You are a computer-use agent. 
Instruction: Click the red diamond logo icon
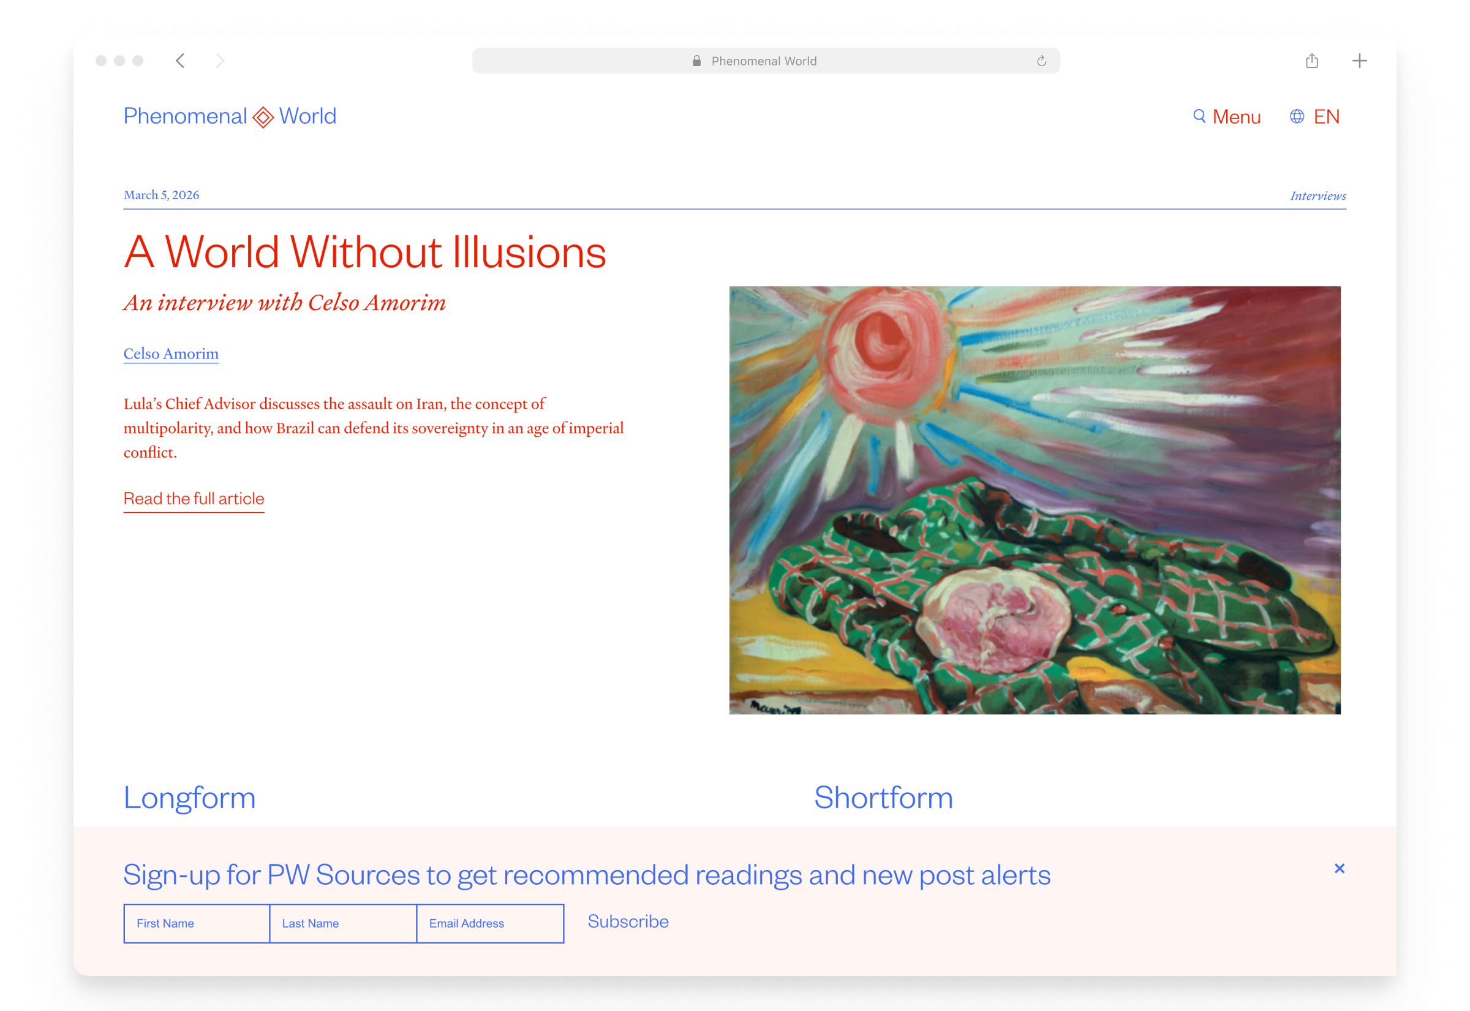(263, 117)
